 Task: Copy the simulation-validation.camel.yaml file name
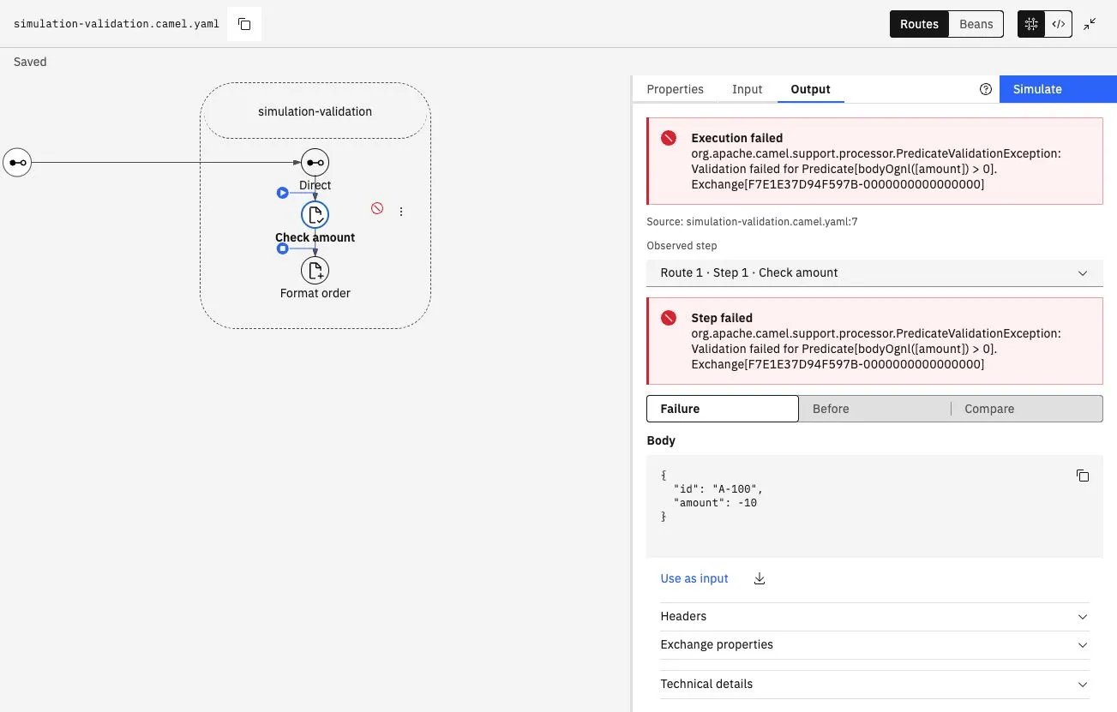(x=244, y=24)
